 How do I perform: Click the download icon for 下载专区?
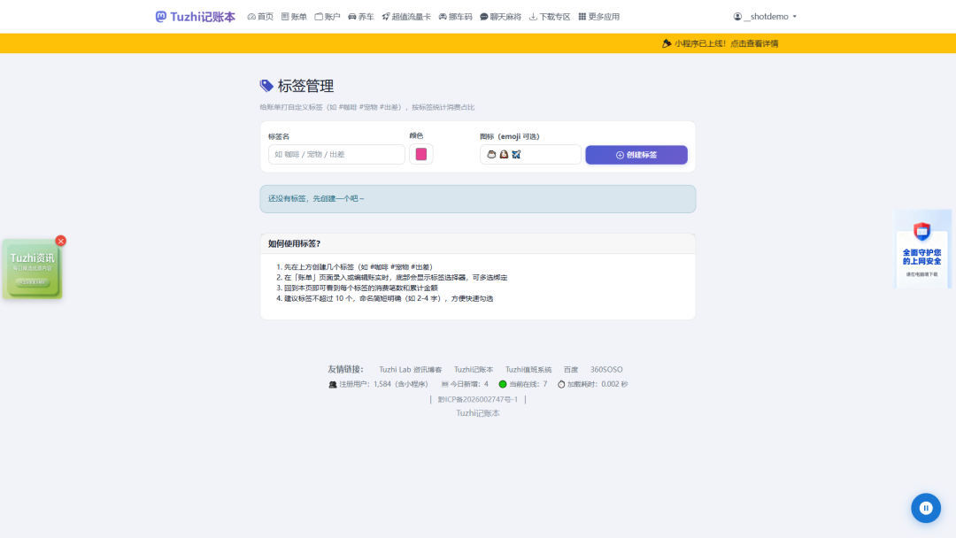(x=533, y=17)
